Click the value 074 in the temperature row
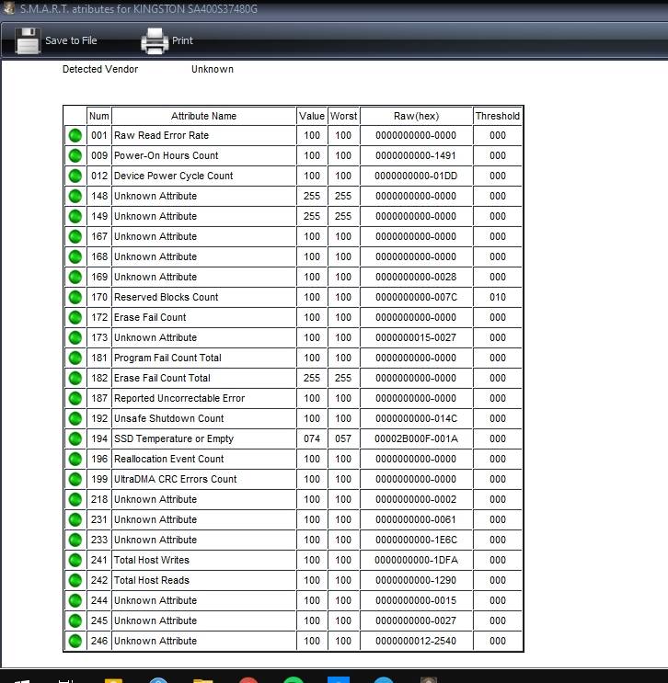 point(312,438)
